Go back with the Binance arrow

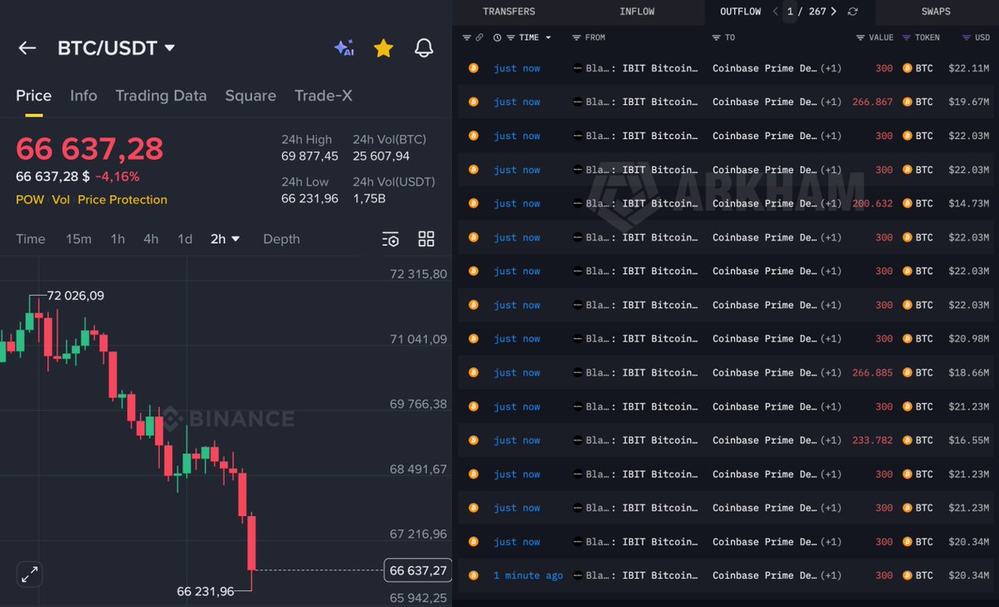[x=27, y=48]
